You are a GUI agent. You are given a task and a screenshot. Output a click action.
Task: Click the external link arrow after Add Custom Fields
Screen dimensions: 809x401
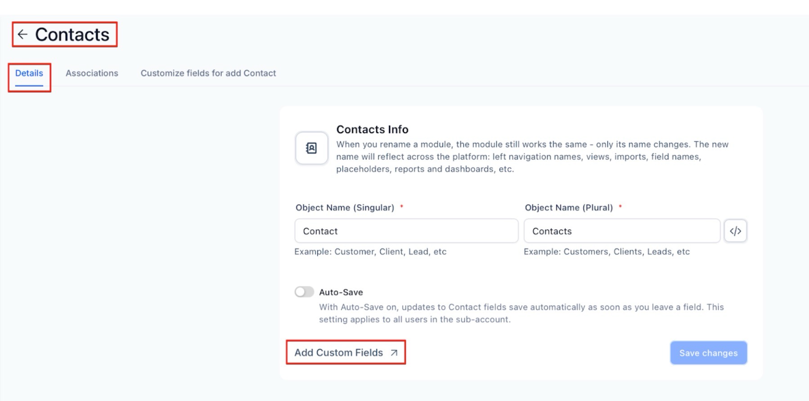[x=394, y=353]
